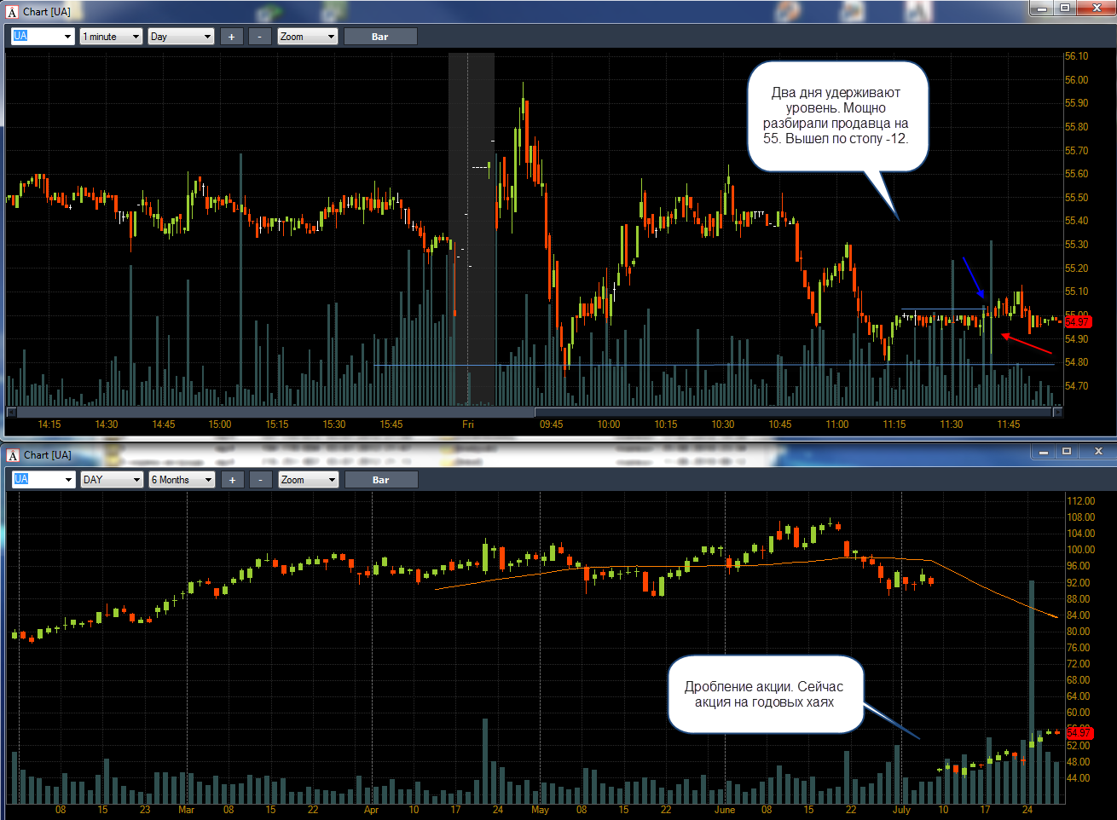Screen dimensions: 1117x820
Task: Click the minus zoom-out button in top chart
Action: click(x=260, y=37)
